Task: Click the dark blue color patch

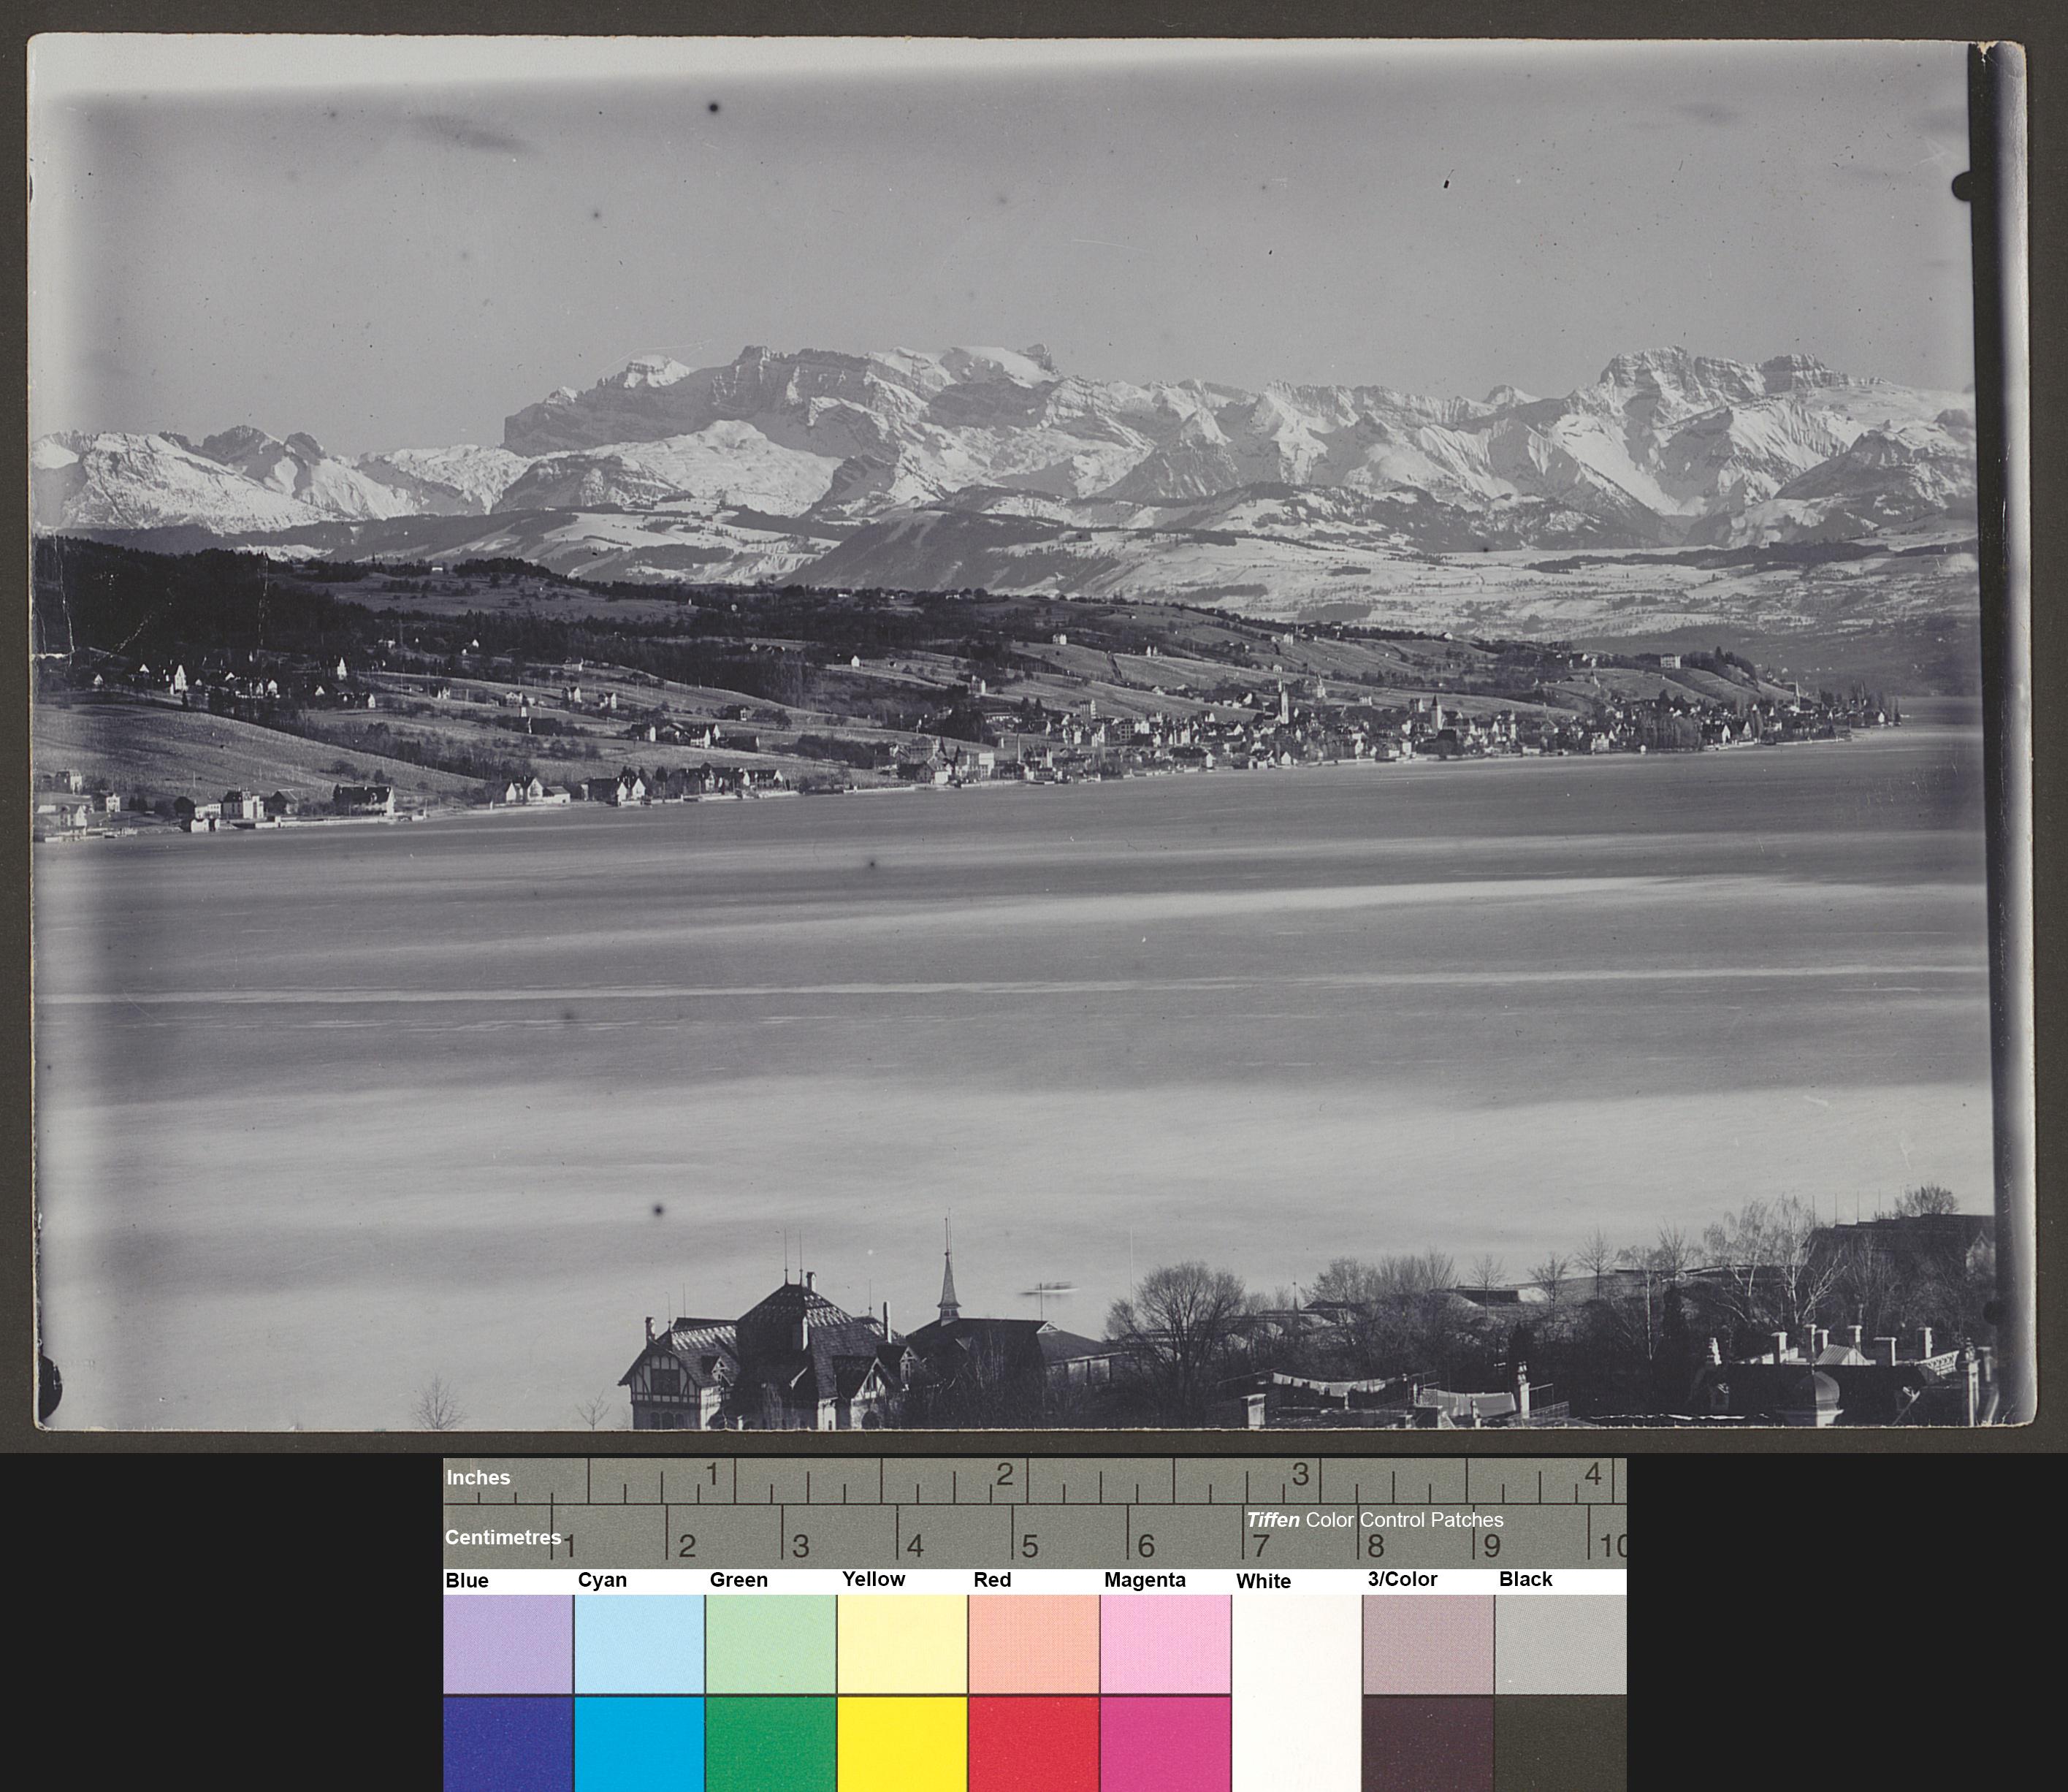Action: coord(508,1744)
